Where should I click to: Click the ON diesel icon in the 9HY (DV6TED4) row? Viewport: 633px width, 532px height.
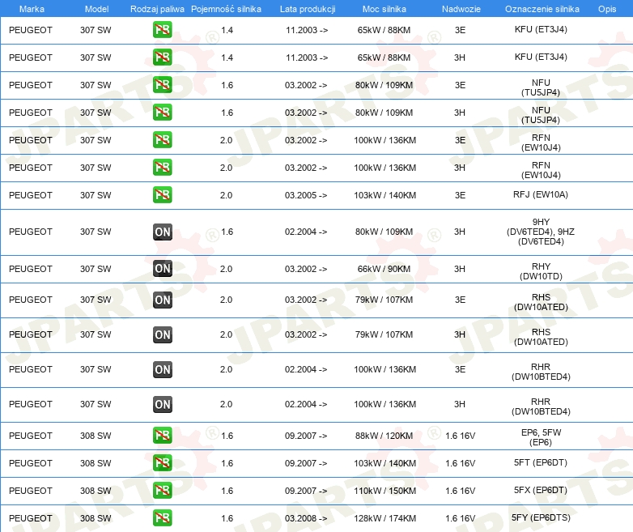pos(162,232)
